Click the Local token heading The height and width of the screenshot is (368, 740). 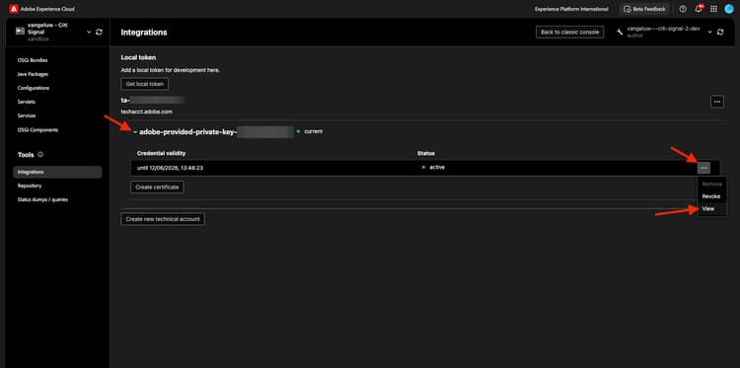[x=138, y=57]
